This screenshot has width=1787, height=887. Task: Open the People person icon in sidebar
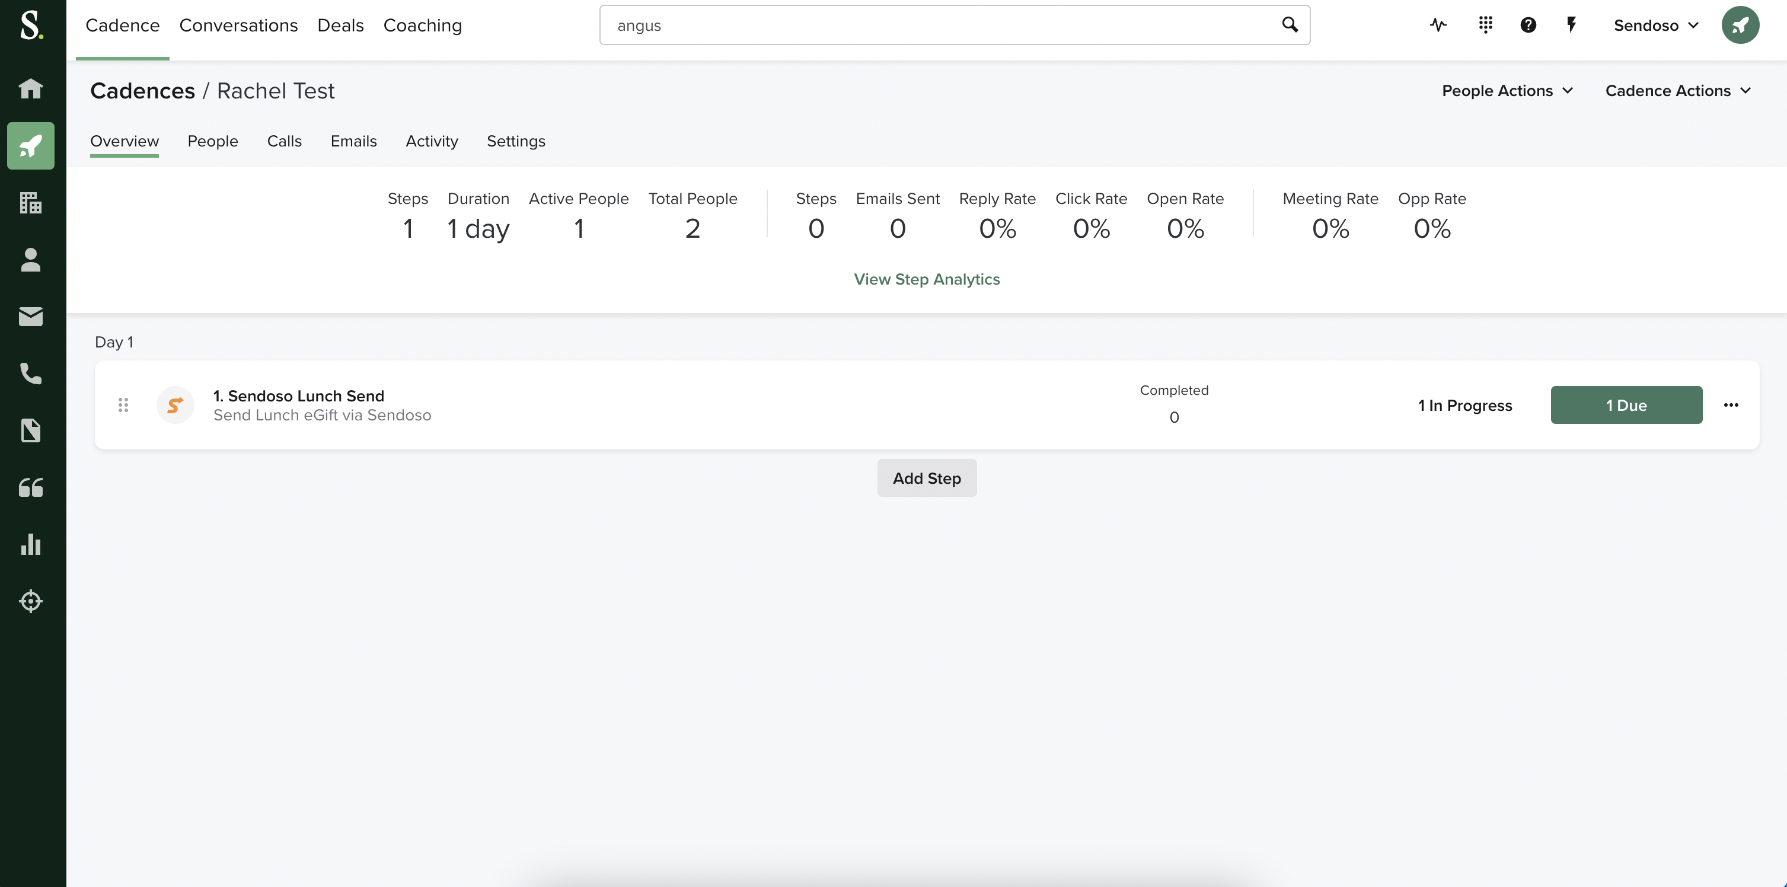pyautogui.click(x=30, y=259)
